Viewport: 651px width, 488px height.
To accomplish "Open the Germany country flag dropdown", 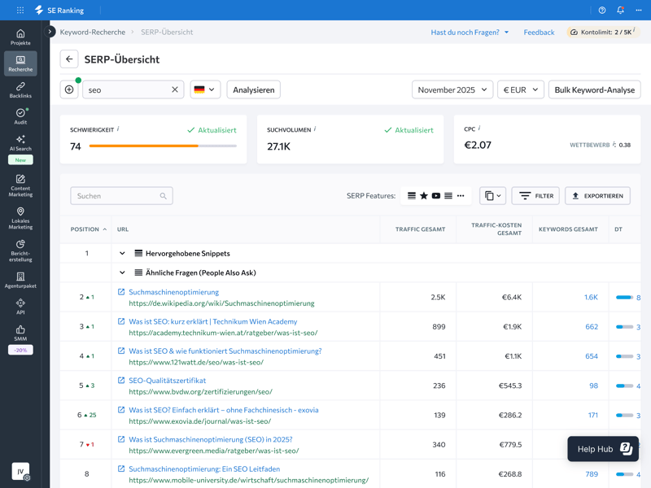I will (x=205, y=89).
